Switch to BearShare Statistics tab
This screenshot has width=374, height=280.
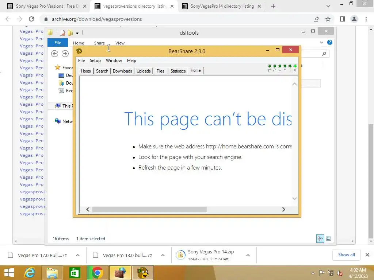pos(178,71)
